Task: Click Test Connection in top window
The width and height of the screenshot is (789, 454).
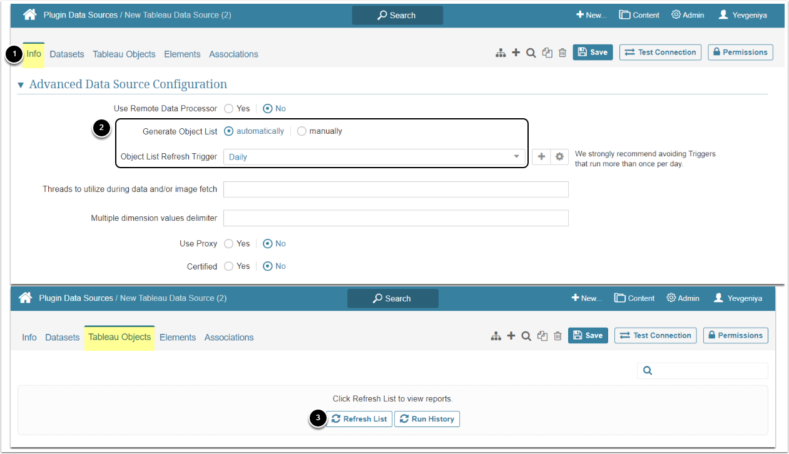Action: coord(660,53)
